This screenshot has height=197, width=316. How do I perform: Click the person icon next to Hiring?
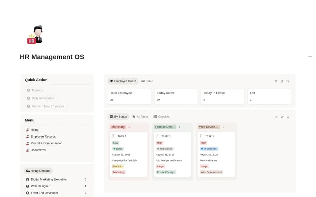pos(27,130)
